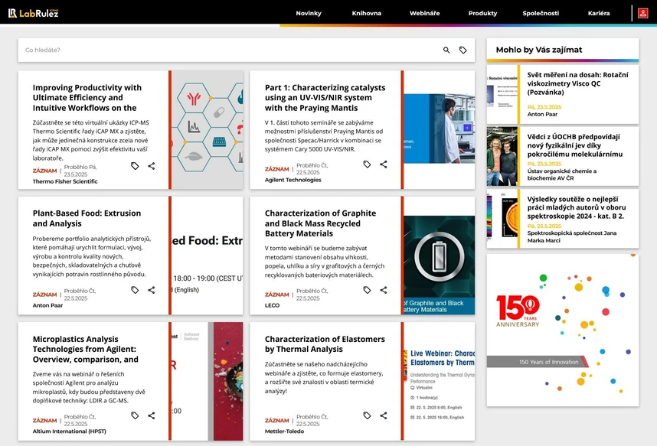The height and width of the screenshot is (446, 657).
Task: Open 'Characterization of Elastomers by Thermal Analysis' title
Action: tap(325, 343)
